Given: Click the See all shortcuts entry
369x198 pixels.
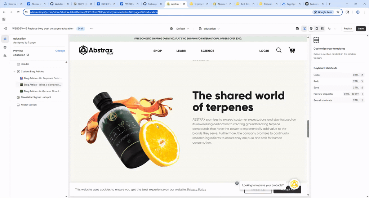Looking at the screenshot, I should (323, 100).
